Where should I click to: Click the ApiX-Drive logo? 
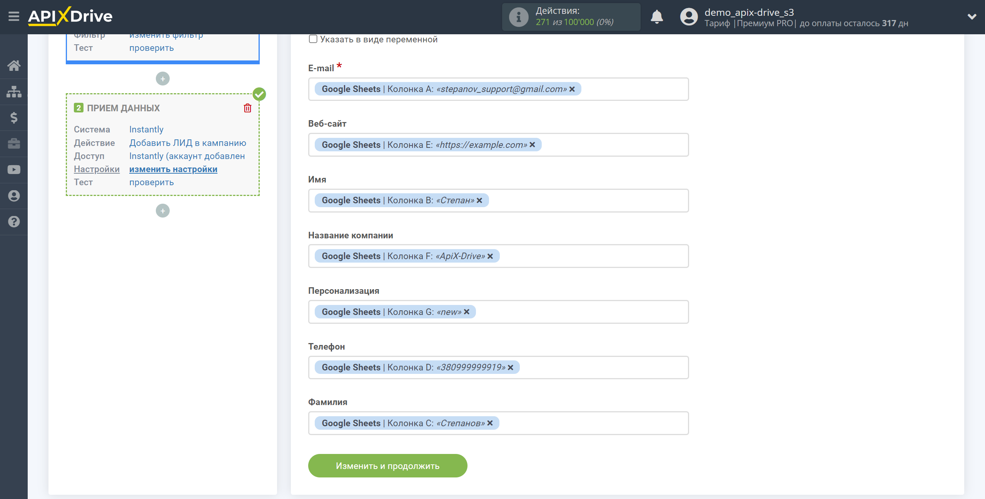[x=70, y=17]
